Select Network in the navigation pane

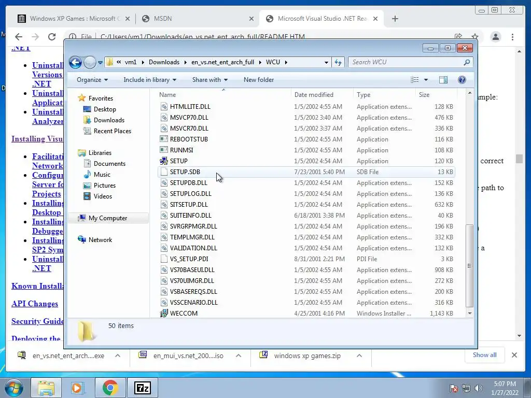pyautogui.click(x=100, y=240)
